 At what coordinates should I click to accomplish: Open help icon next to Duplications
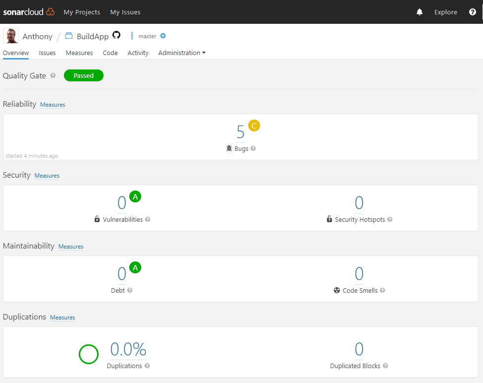pos(147,366)
